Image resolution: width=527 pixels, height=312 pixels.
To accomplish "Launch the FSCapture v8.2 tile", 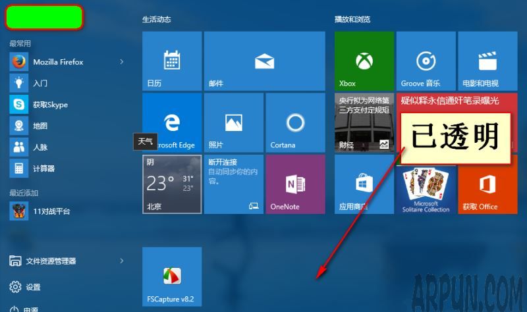I will (172, 276).
